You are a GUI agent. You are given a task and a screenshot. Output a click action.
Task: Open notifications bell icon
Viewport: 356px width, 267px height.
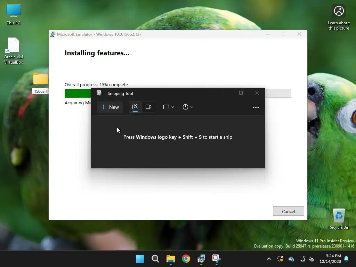(x=347, y=259)
